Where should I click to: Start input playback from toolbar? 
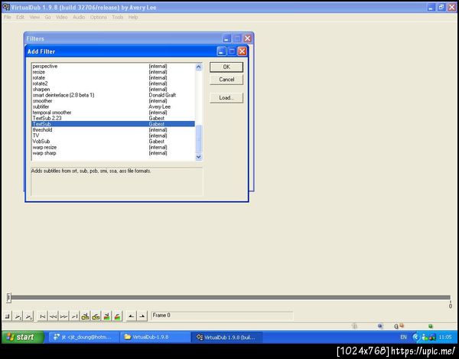click(x=18, y=316)
